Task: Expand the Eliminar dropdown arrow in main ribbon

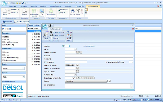Action: (17, 12)
